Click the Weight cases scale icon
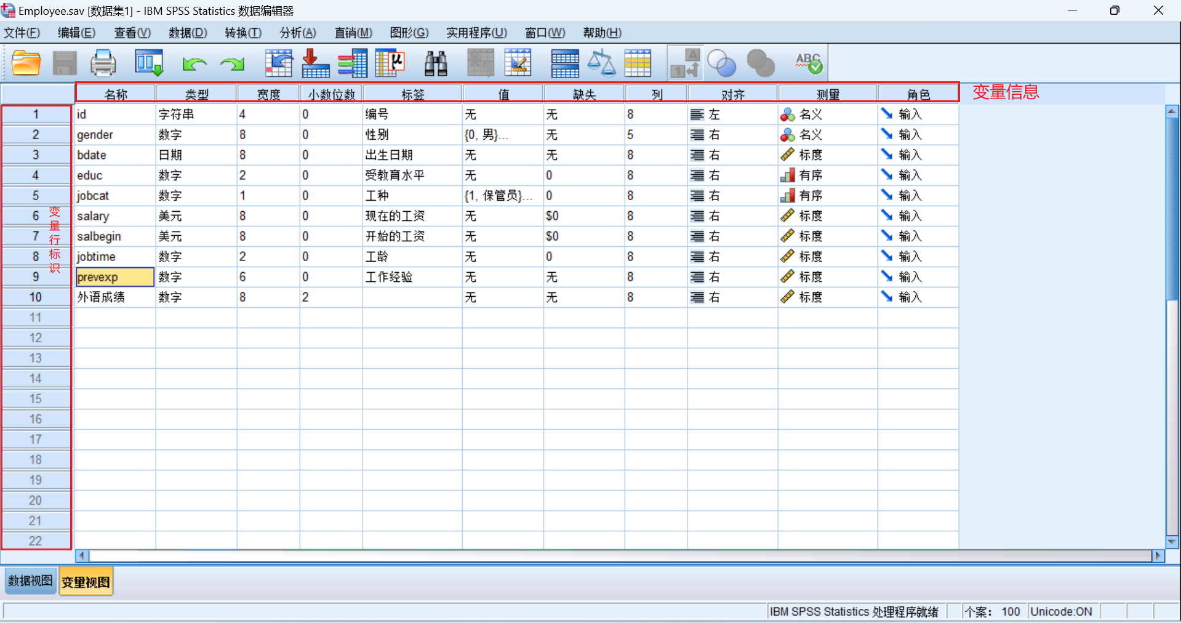The width and height of the screenshot is (1181, 623). click(601, 63)
